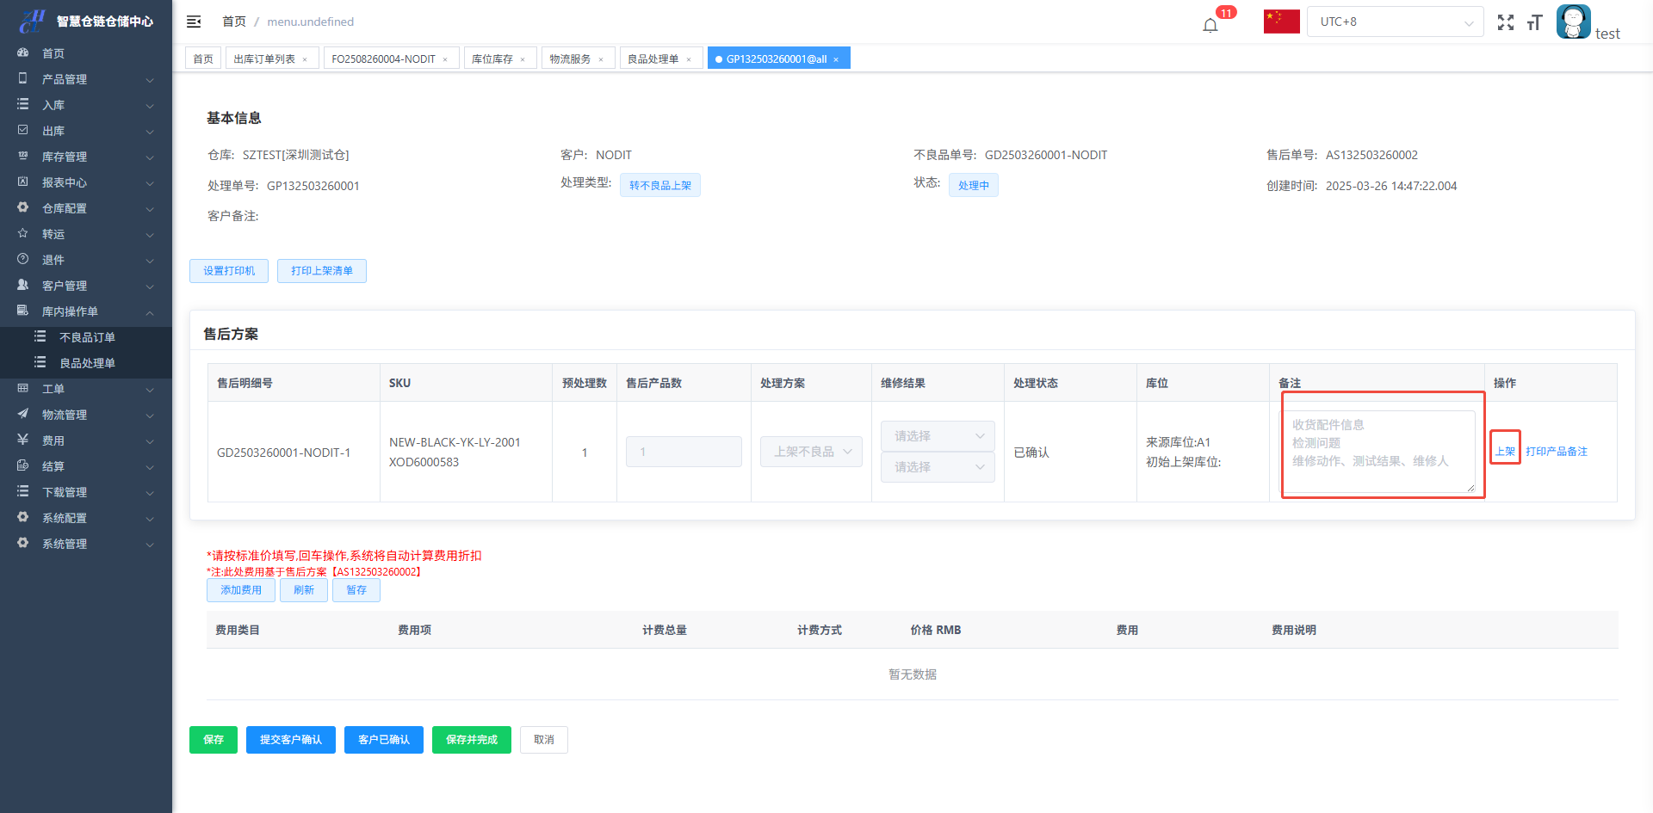Click the green 保存并完成 button

(x=471, y=740)
